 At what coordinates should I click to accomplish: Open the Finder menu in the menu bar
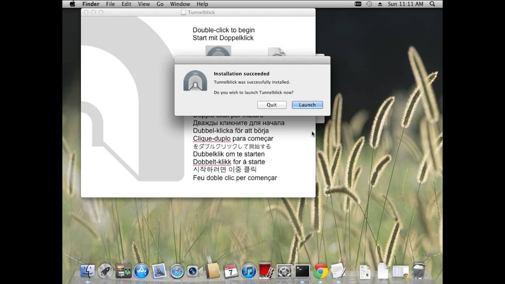[x=91, y=4]
